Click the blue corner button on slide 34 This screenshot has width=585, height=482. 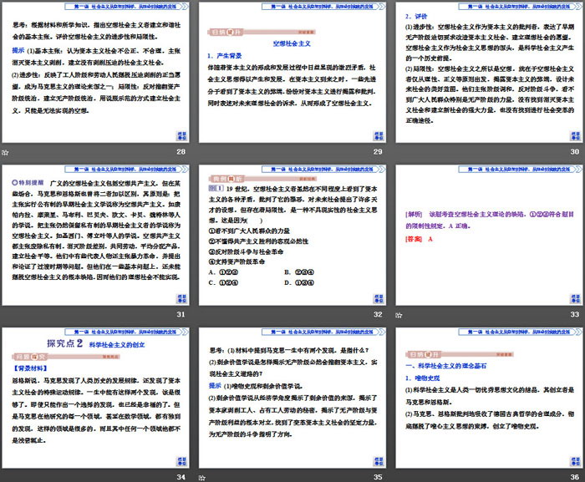(181, 461)
